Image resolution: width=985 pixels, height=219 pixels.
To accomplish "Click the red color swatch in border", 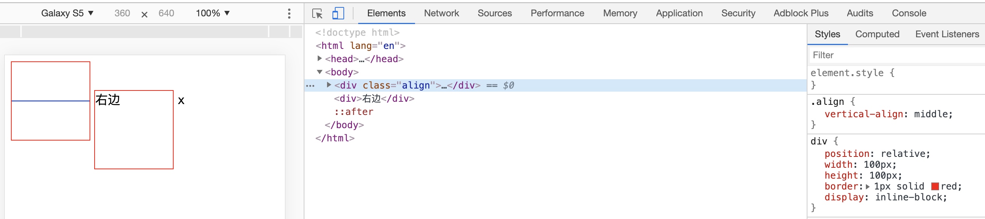I will pyautogui.click(x=935, y=186).
